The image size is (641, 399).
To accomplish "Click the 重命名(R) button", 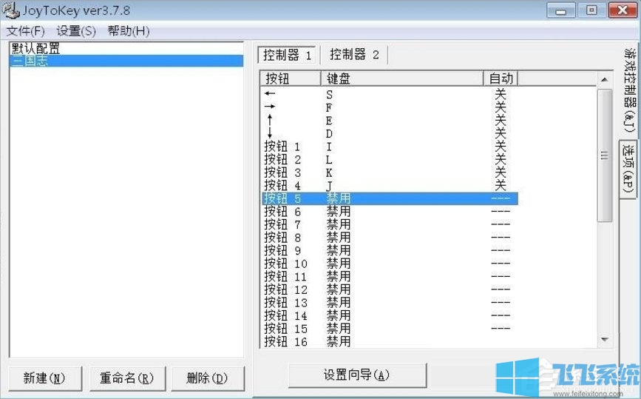I will pos(127,378).
